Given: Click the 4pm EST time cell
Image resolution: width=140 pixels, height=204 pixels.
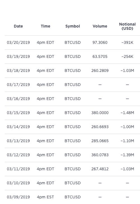Looking at the screenshot, I should [x=45, y=197].
